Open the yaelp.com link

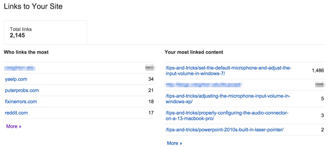(x=16, y=79)
